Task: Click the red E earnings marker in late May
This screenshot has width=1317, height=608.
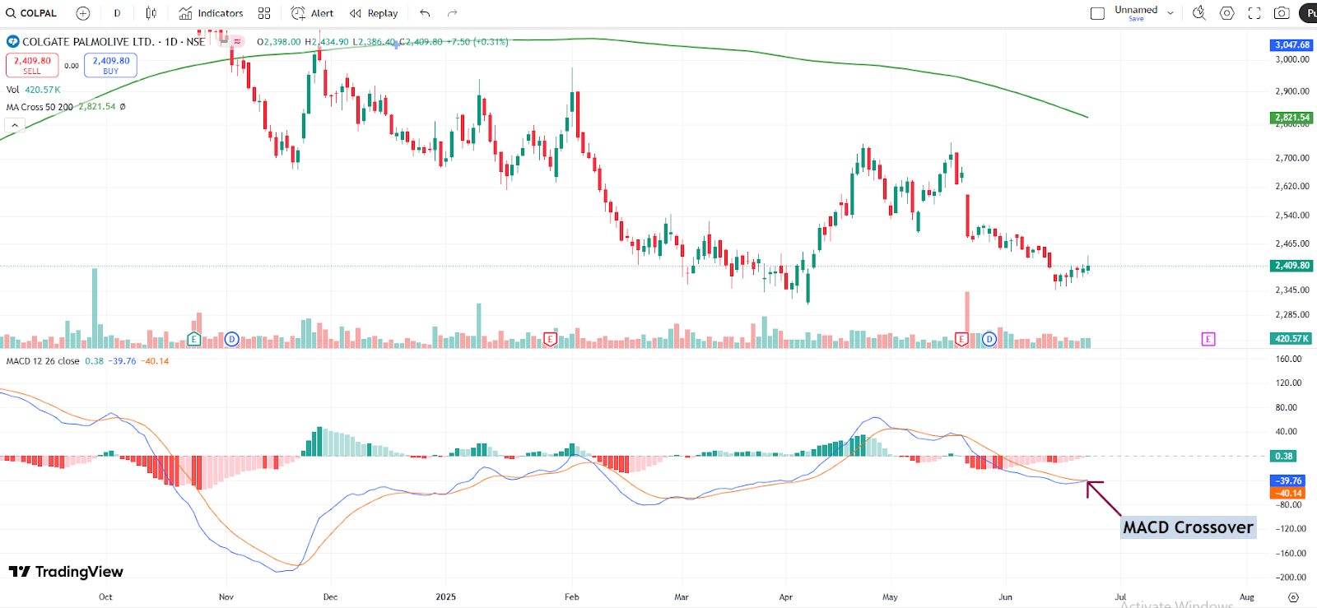Action: point(961,339)
